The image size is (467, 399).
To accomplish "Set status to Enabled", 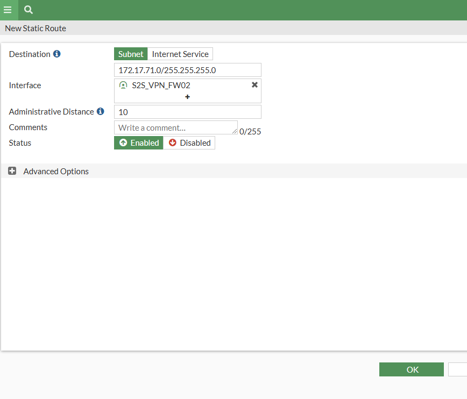I will pyautogui.click(x=139, y=143).
